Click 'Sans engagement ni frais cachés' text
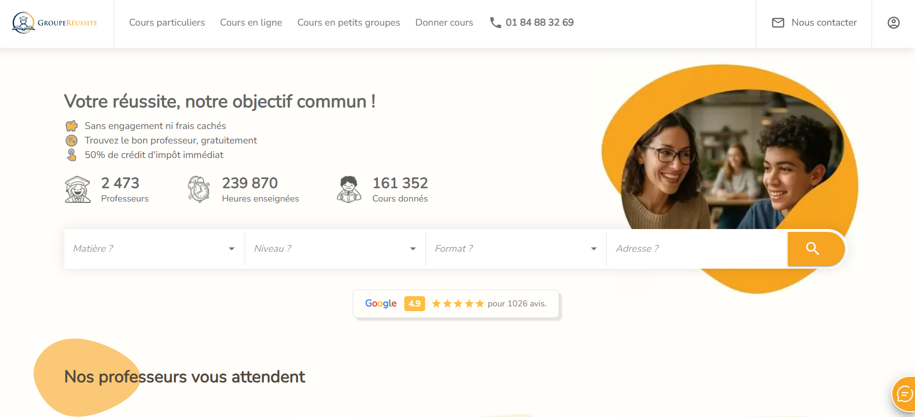The height and width of the screenshot is (417, 915). [155, 126]
